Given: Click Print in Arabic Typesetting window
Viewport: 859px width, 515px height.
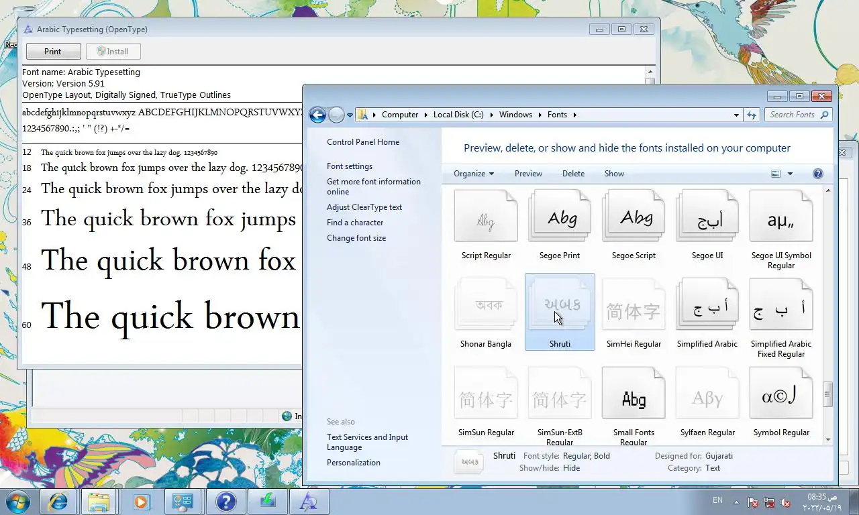Looking at the screenshot, I should 53,52.
